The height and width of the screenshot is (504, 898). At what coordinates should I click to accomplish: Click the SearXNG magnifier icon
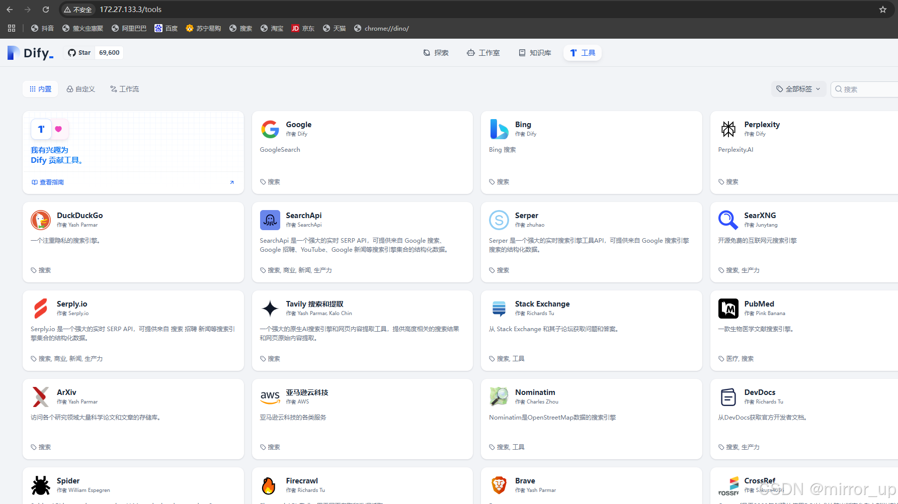coord(728,220)
